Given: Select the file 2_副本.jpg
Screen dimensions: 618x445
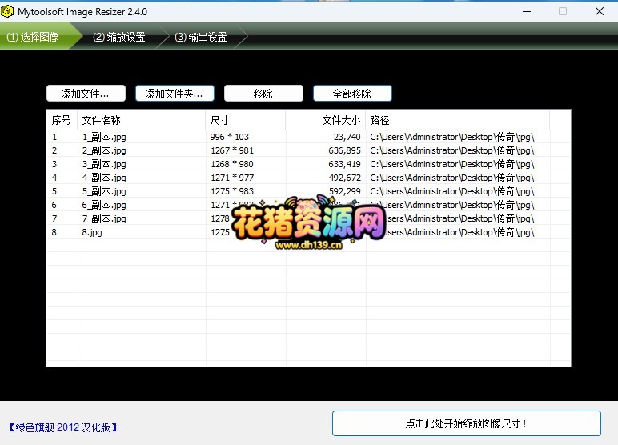Looking at the screenshot, I should pos(104,150).
